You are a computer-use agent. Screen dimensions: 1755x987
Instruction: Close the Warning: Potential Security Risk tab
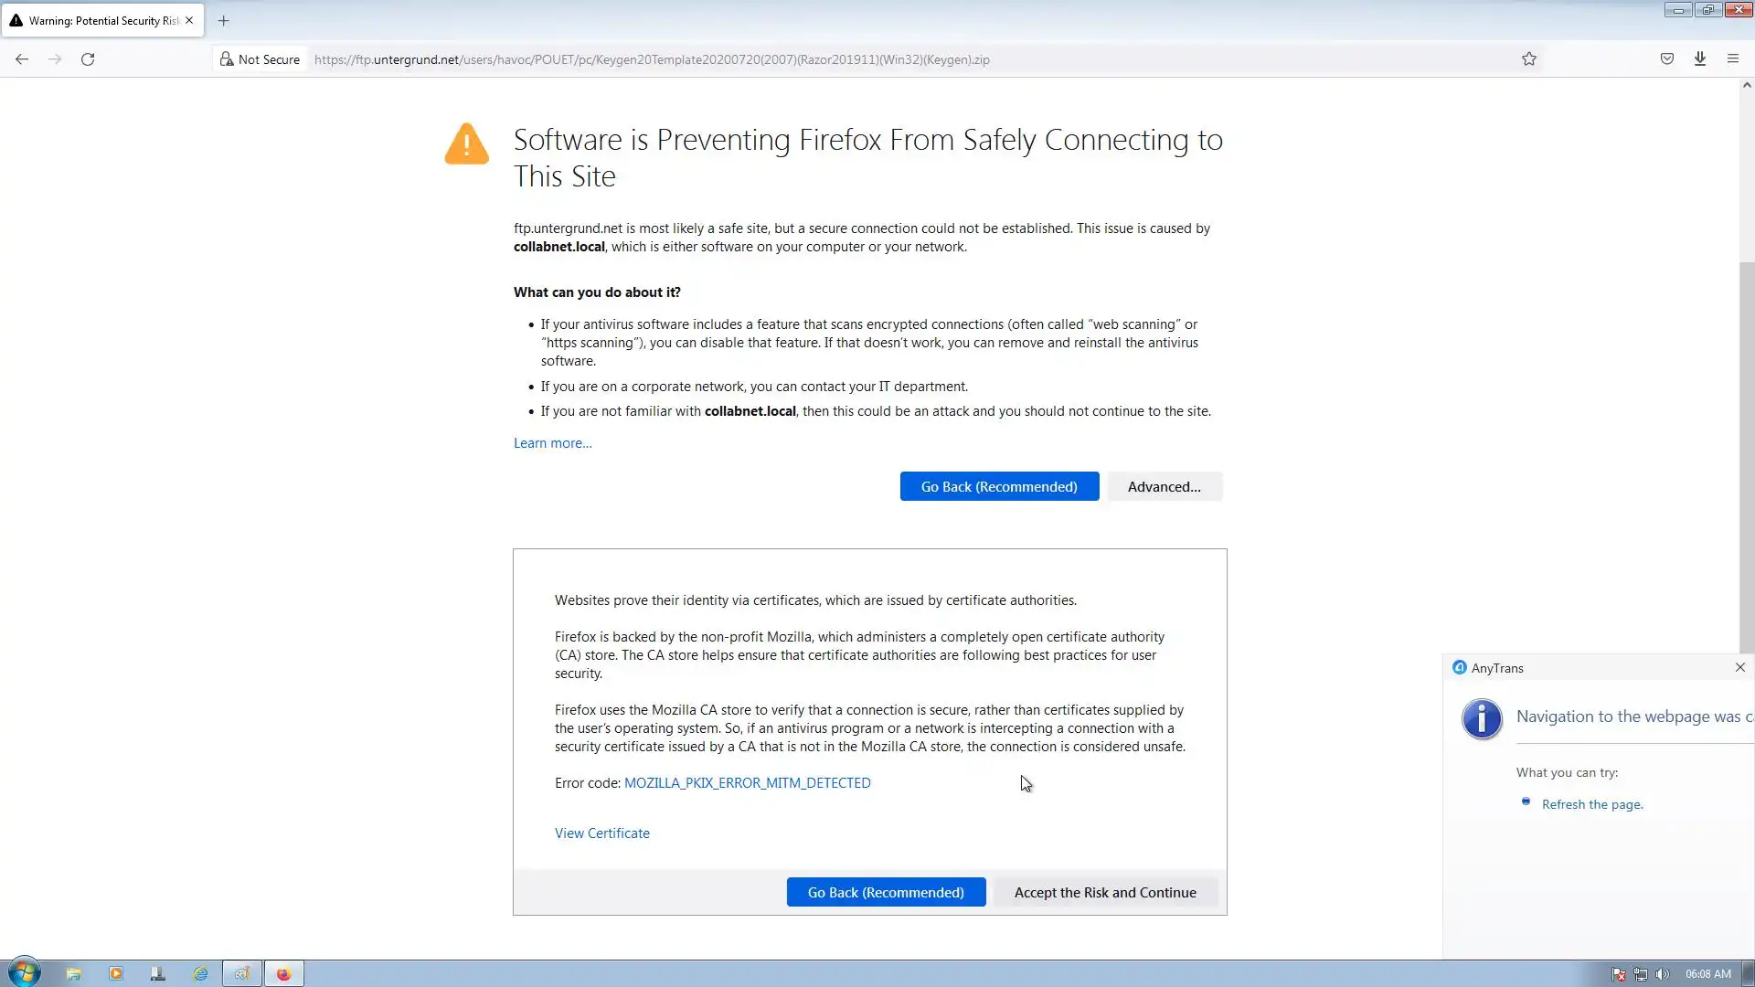(x=189, y=20)
